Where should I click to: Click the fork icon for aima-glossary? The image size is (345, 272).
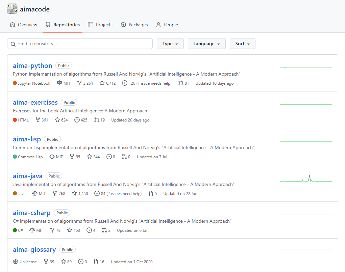click(x=46, y=262)
